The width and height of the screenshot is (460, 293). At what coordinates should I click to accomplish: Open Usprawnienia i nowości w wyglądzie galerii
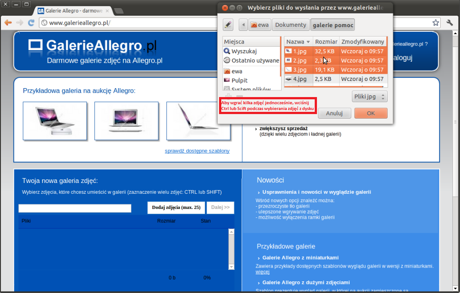pyautogui.click(x=317, y=192)
